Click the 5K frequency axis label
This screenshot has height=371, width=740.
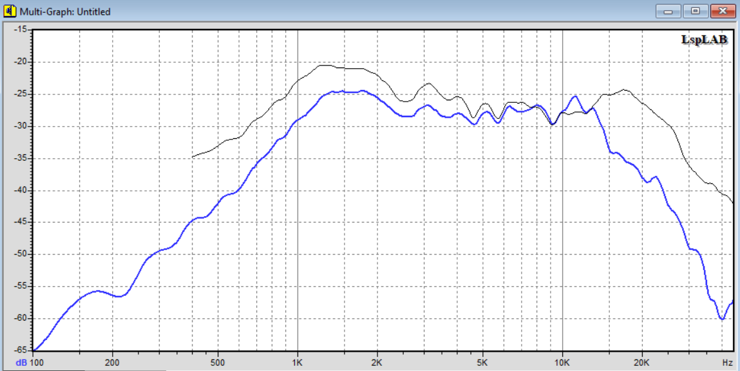[482, 363]
